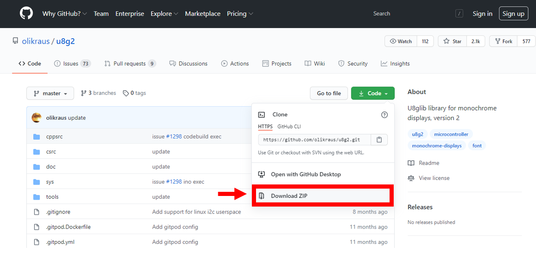The width and height of the screenshot is (536, 253).
Task: Click olikraus avatar thumbnail
Action: click(36, 118)
